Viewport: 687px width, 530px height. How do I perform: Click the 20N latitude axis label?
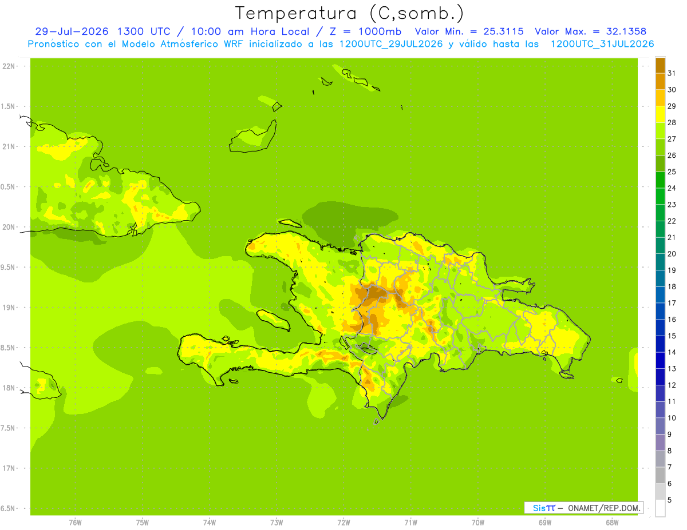pyautogui.click(x=9, y=227)
